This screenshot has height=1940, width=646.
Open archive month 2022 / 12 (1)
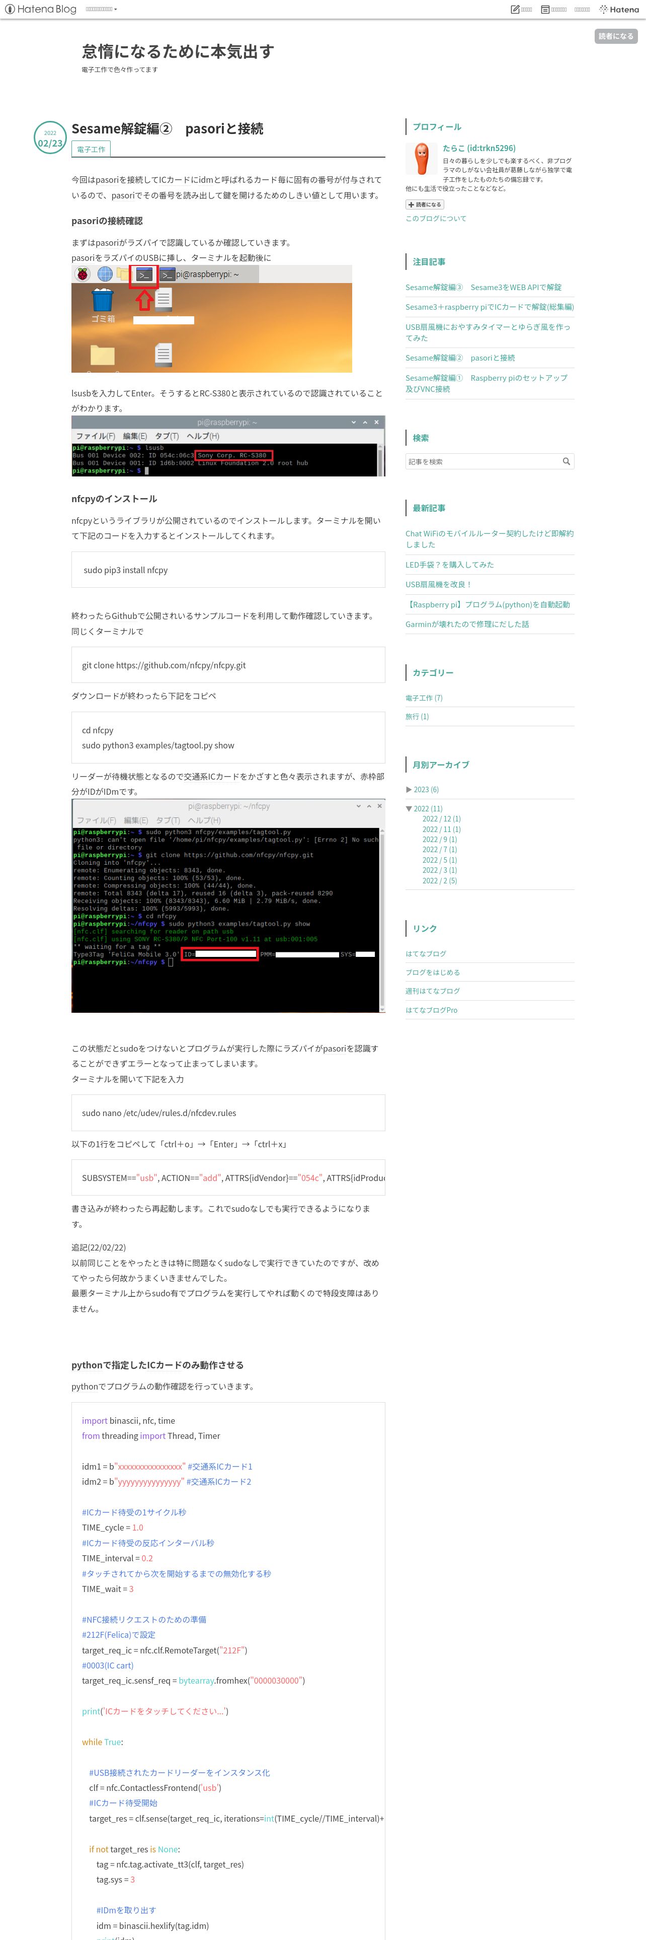pos(441,818)
